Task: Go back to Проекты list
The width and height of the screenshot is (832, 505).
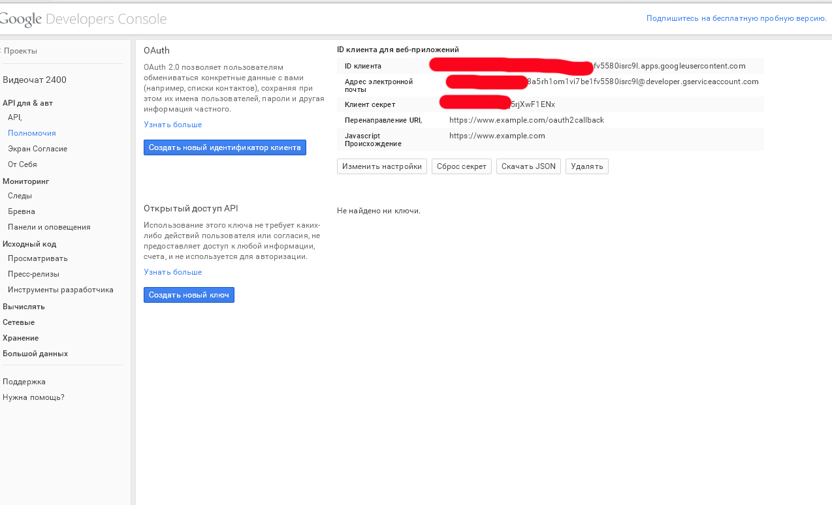Action: coord(19,51)
